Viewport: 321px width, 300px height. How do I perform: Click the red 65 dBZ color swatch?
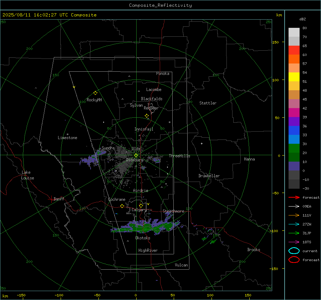pyautogui.click(x=294, y=50)
